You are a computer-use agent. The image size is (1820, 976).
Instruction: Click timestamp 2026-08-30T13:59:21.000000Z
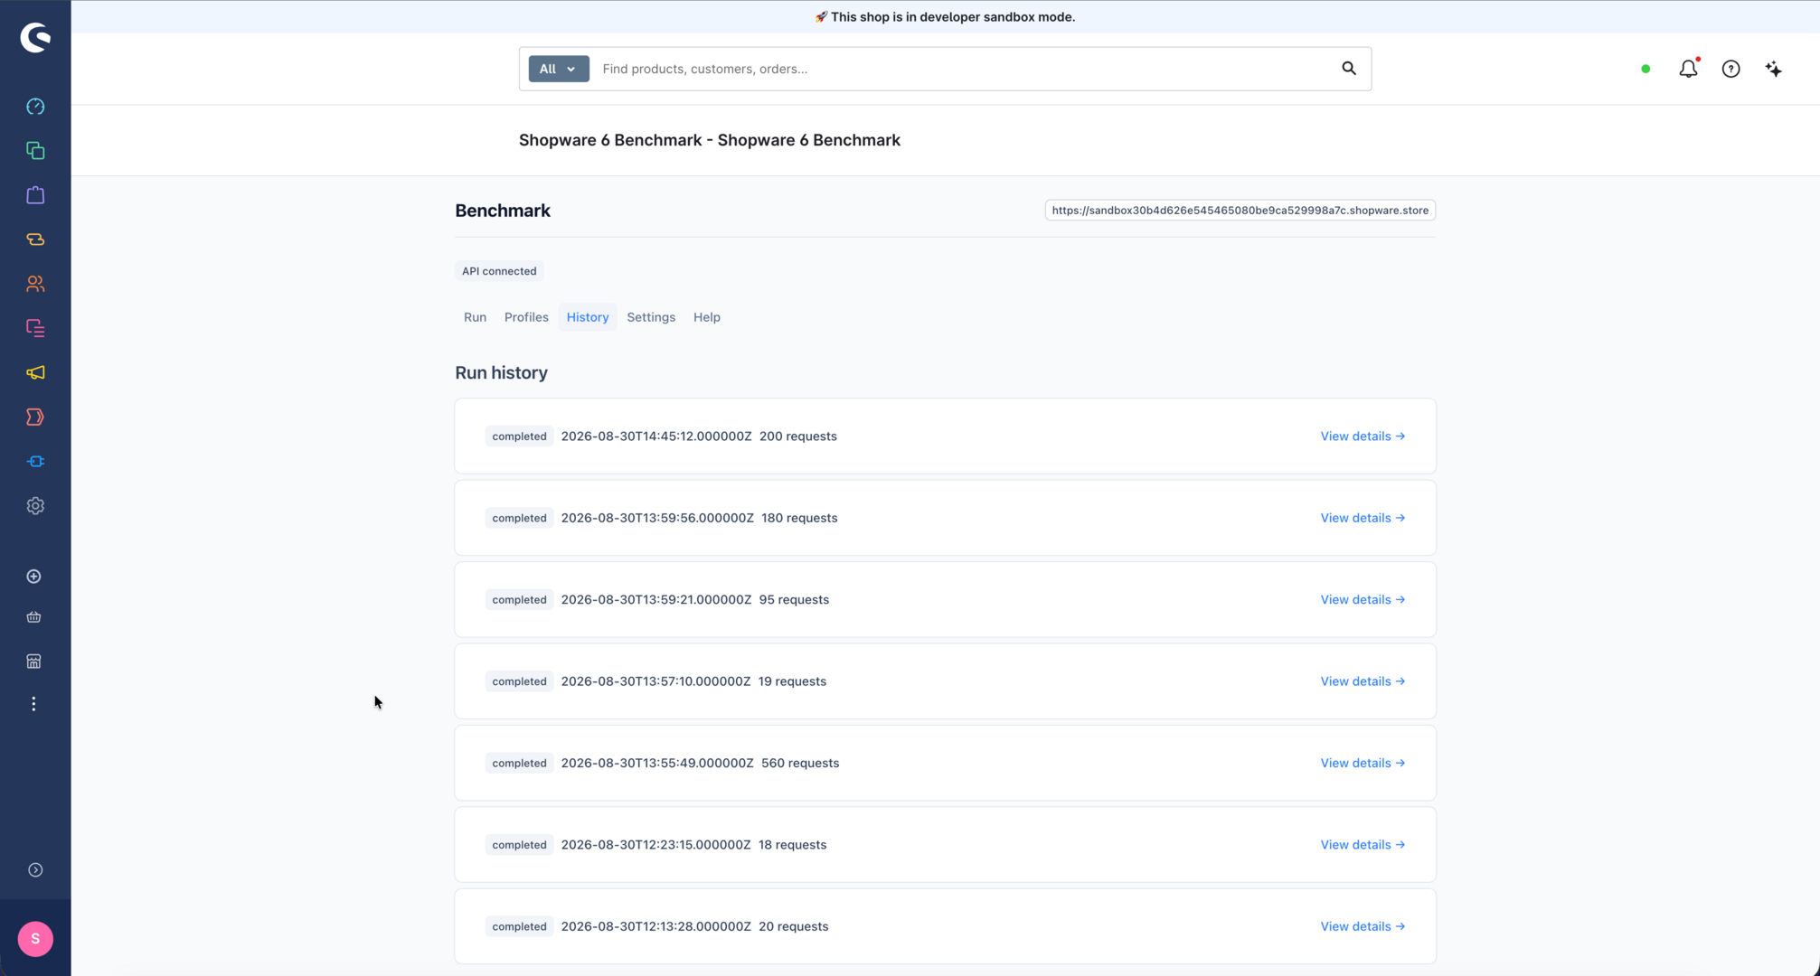(656, 600)
